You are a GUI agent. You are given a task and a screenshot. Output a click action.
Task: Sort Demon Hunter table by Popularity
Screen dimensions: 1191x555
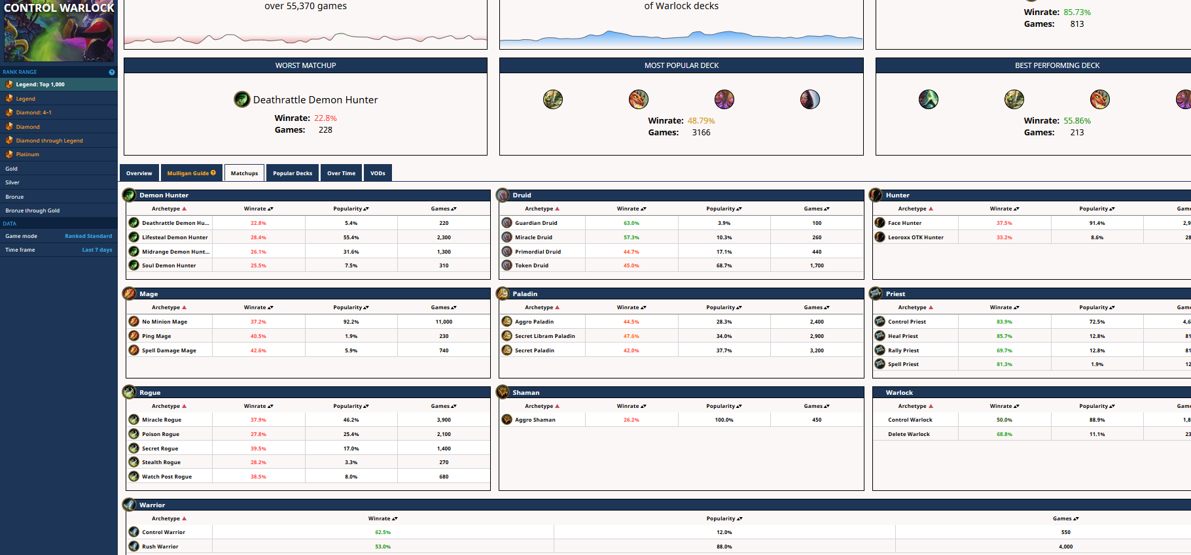click(351, 209)
